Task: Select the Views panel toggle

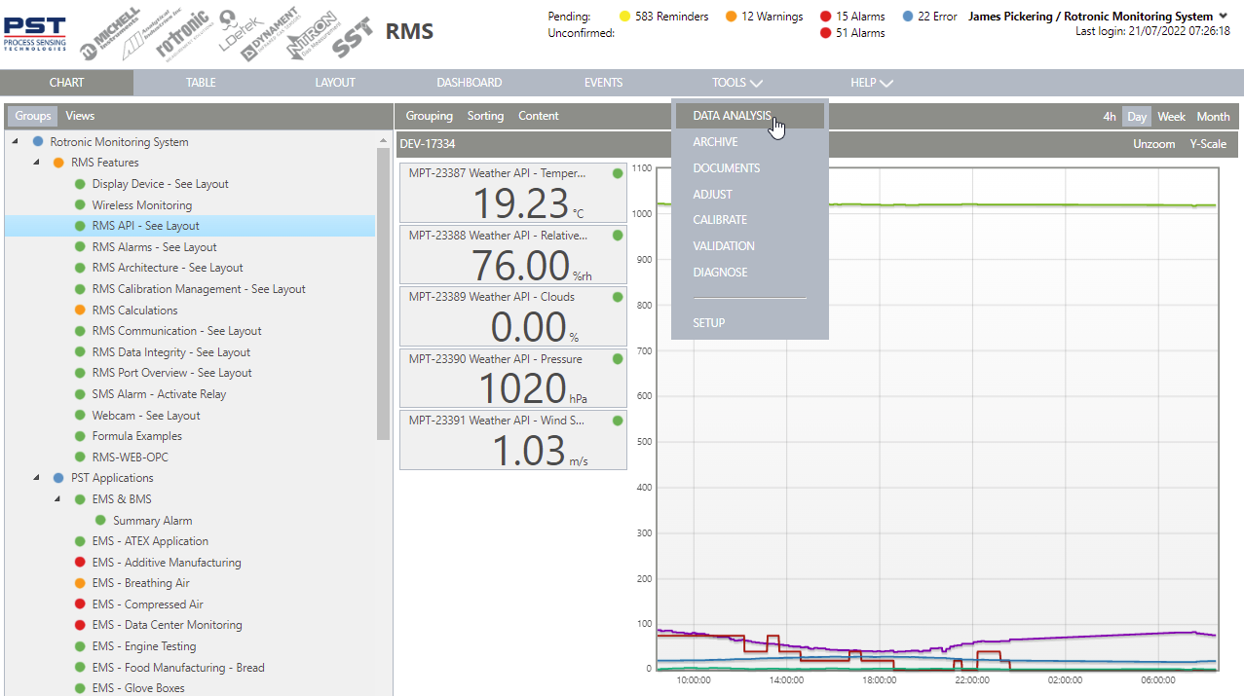Action: (x=80, y=116)
